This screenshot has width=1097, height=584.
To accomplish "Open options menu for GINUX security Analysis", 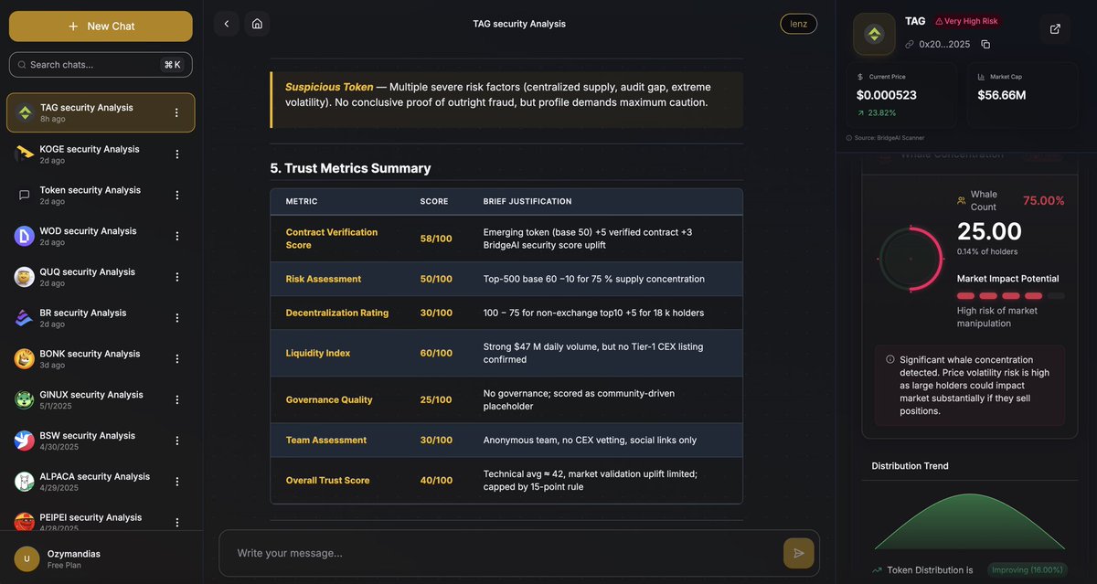I will [176, 399].
